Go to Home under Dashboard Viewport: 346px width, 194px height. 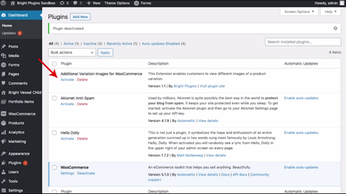pyautogui.click(x=7, y=25)
